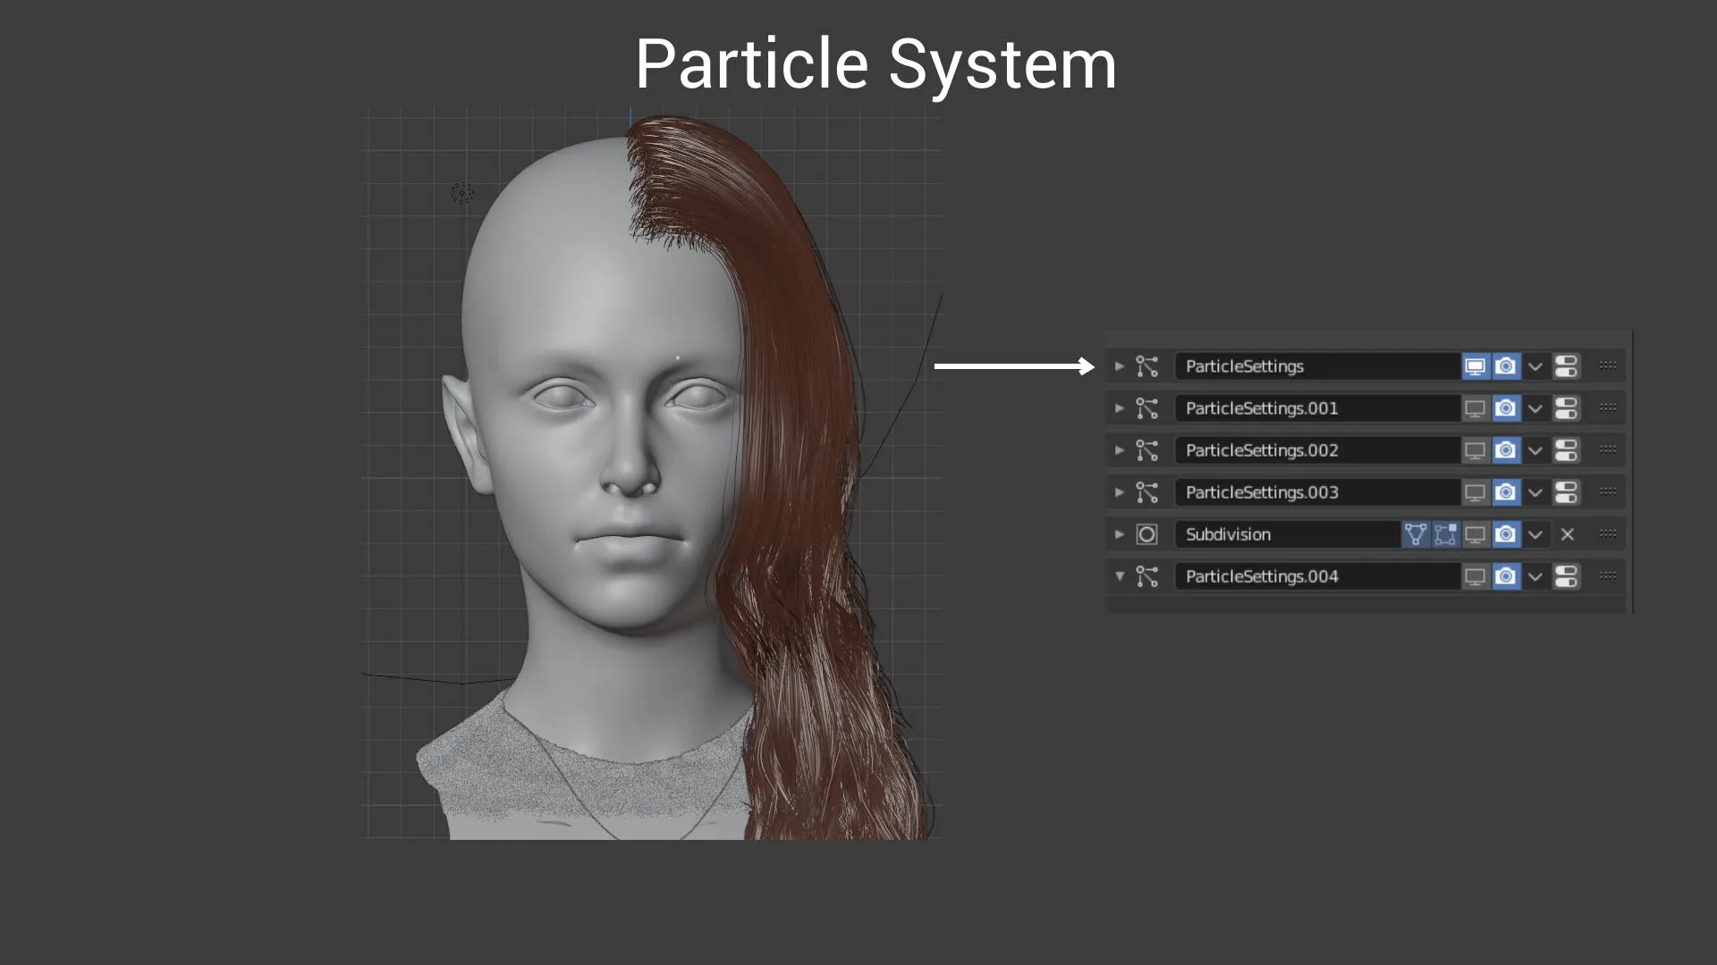Screen dimensions: 1717x965
Task: Click the ParticleSettings.003 particle system icon
Action: point(1146,492)
